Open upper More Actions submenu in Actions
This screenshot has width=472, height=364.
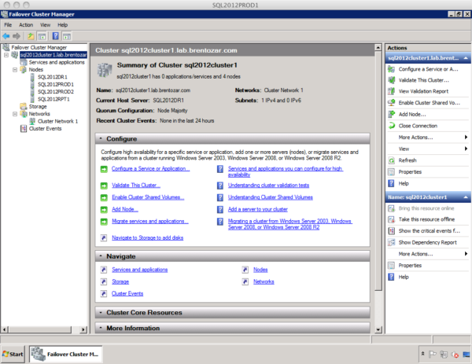click(428, 138)
